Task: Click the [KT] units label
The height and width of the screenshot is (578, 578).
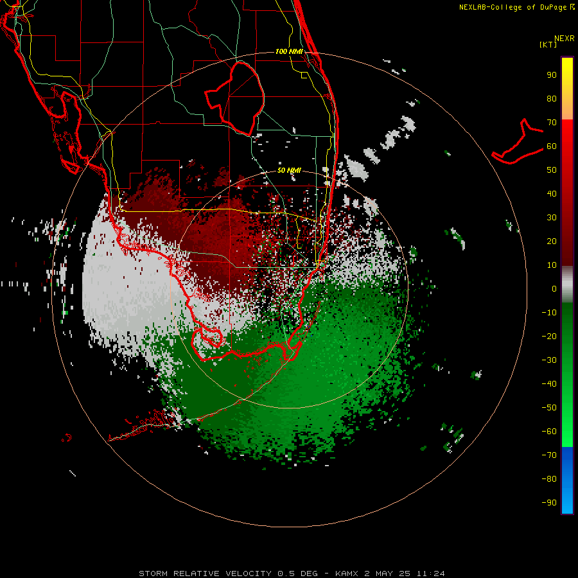Action: [x=548, y=44]
